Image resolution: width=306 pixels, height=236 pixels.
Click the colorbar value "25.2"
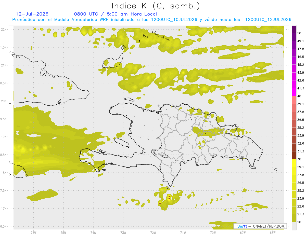(x=301, y=191)
